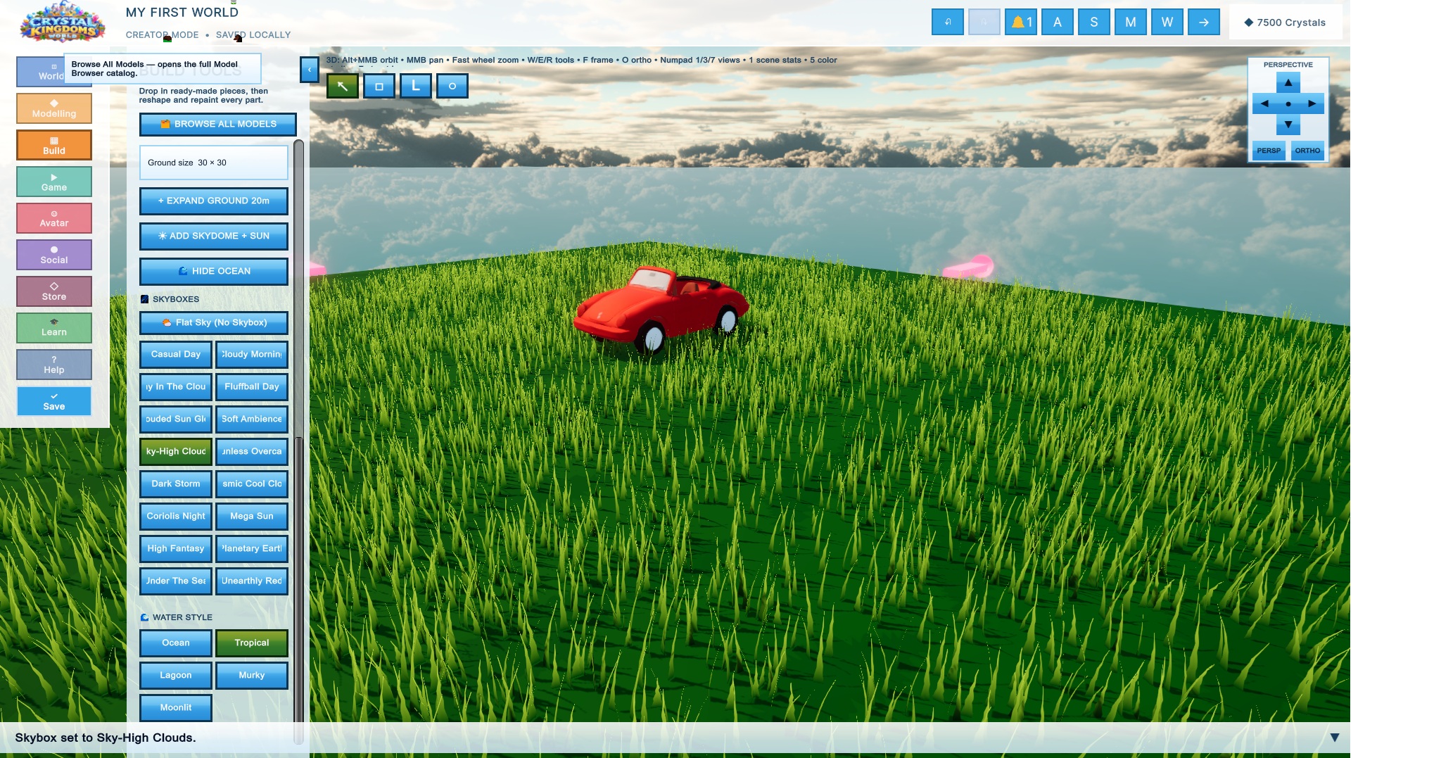Choose Ocean water style
Viewport: 1441px width, 758px height.
[176, 643]
